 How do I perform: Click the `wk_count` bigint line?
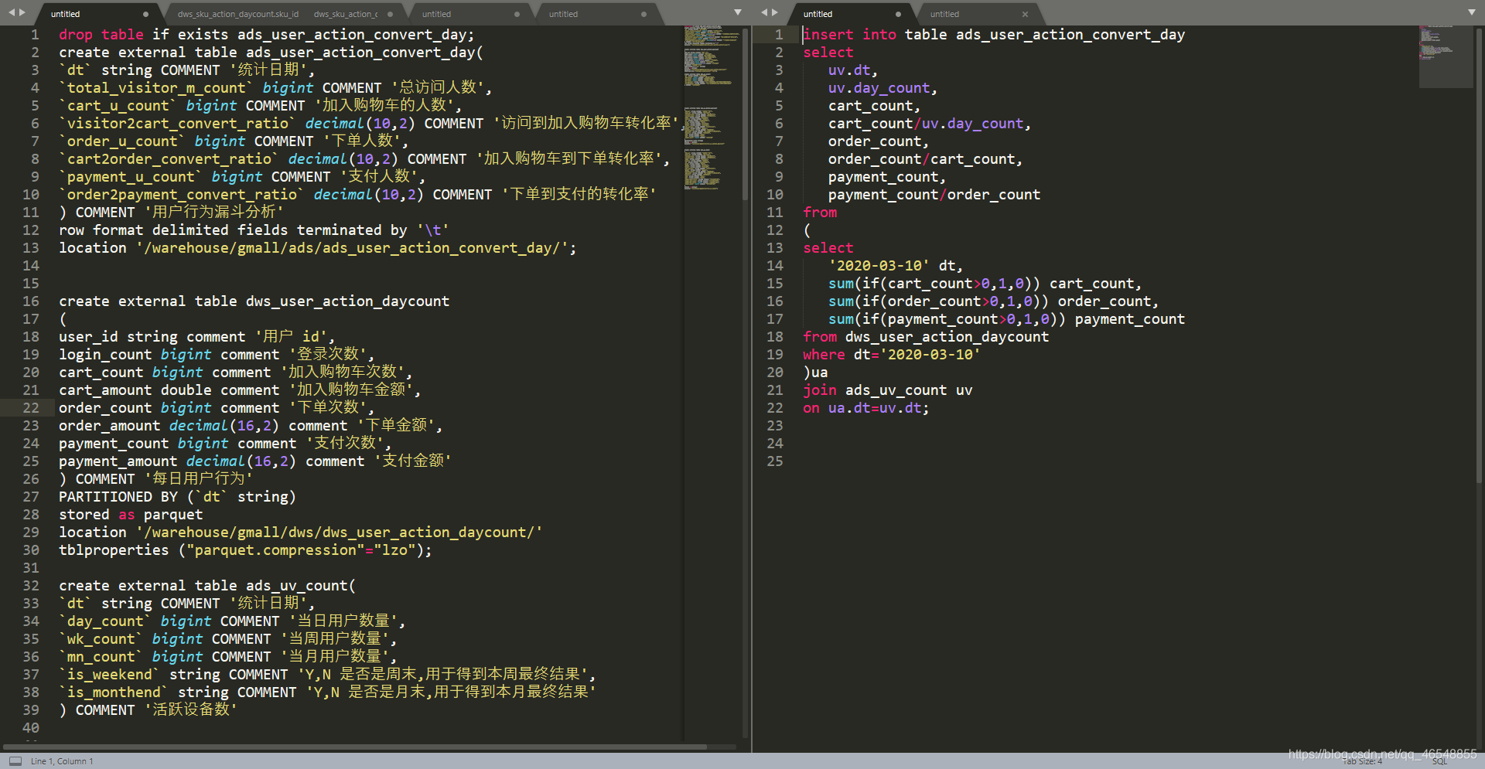point(228,638)
